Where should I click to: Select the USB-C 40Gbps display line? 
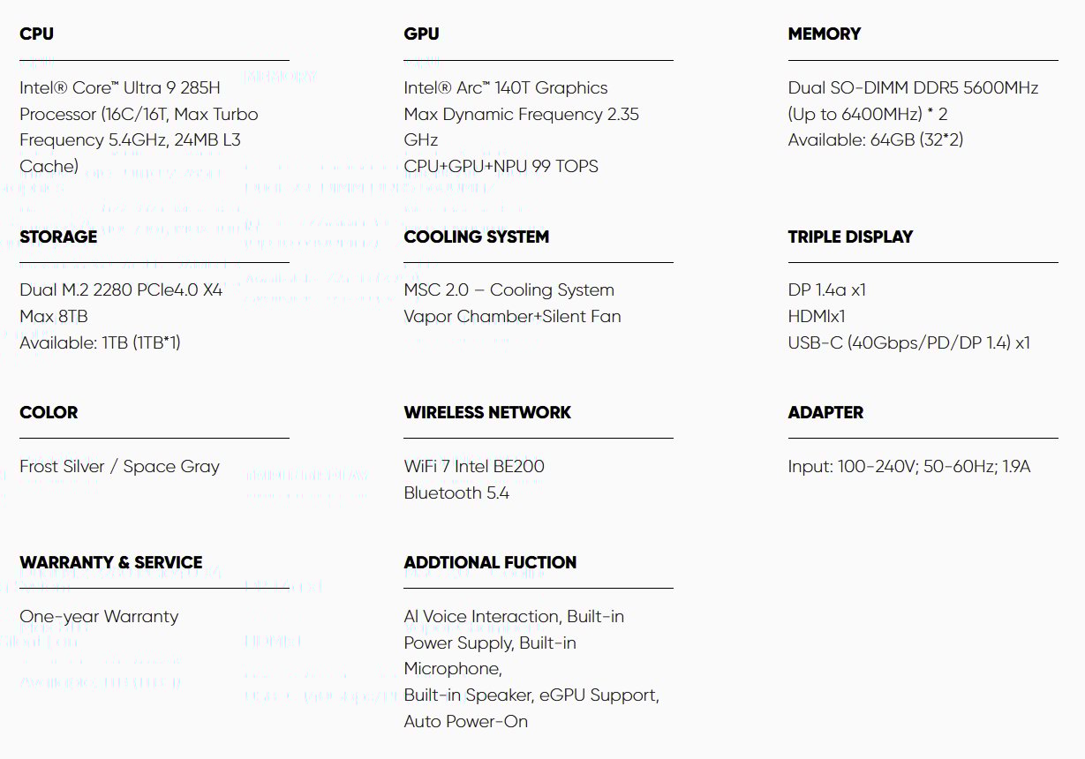click(909, 342)
